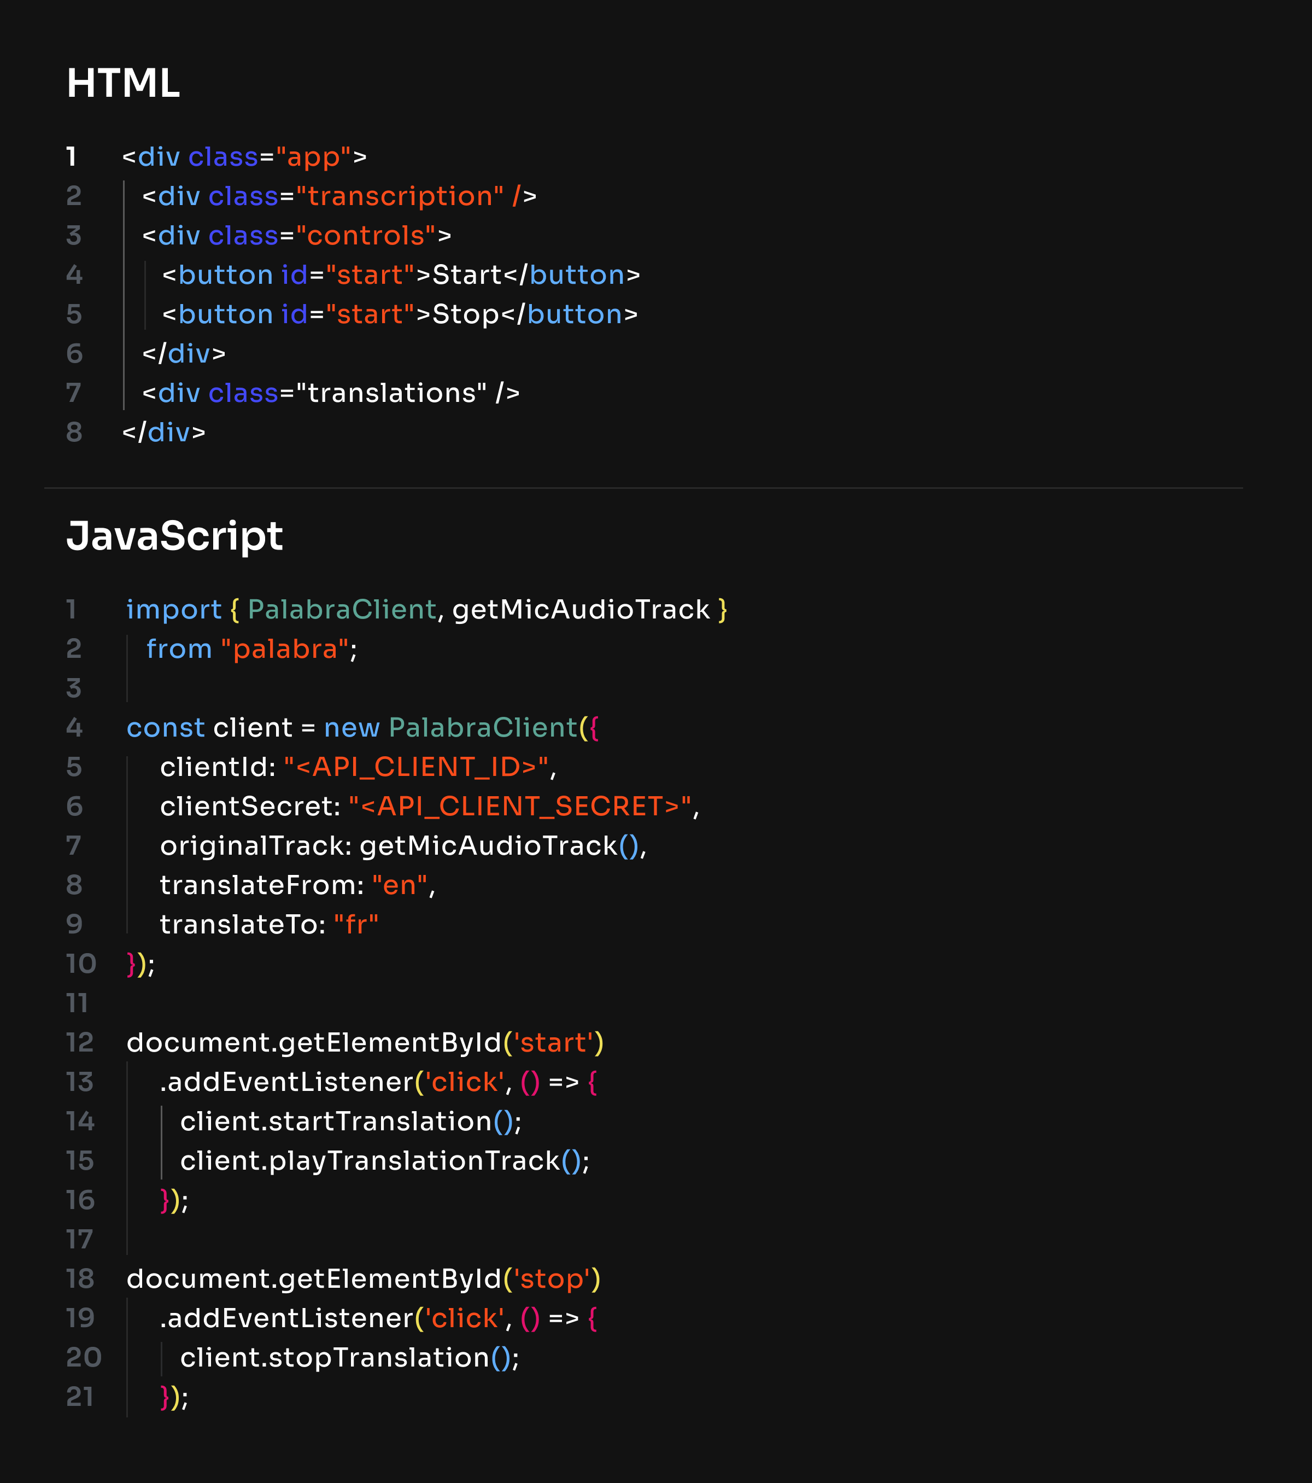Click the "palabra" module string
Image resolution: width=1312 pixels, height=1483 pixels.
tap(285, 649)
